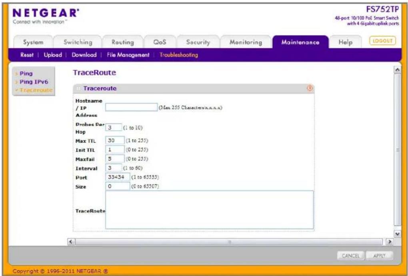408x276 pixels.
Task: Select Traceroute in the sidebar
Action: click(x=36, y=90)
